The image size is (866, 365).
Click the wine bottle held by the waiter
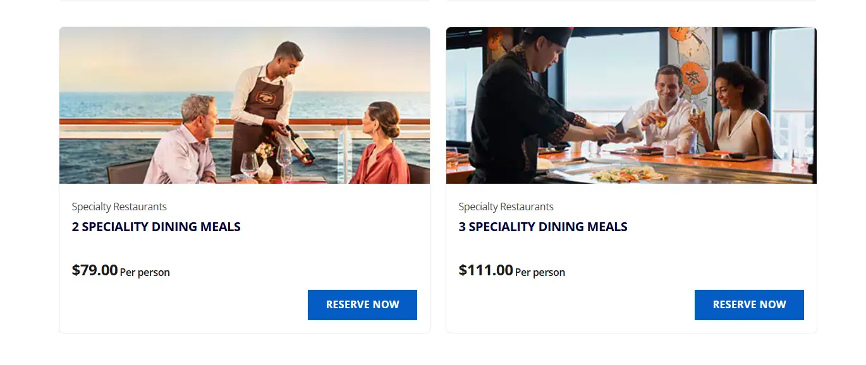(300, 143)
